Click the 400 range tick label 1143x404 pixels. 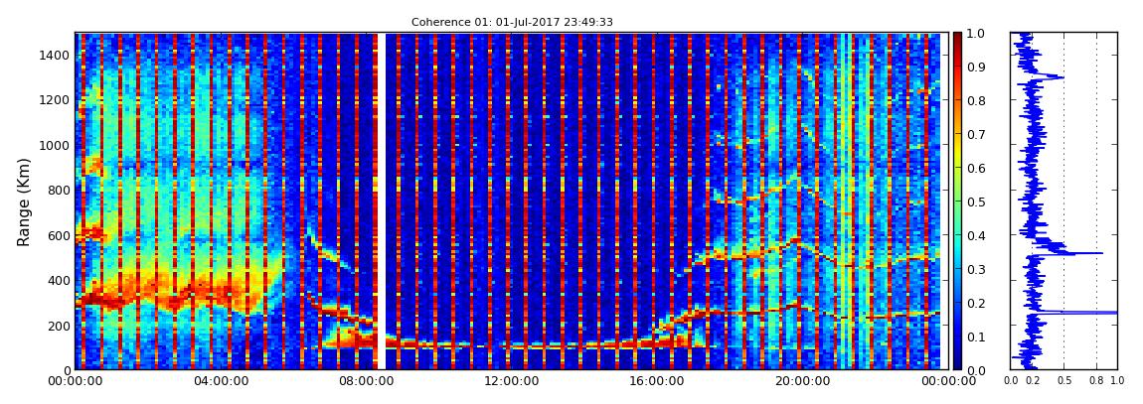click(x=59, y=280)
